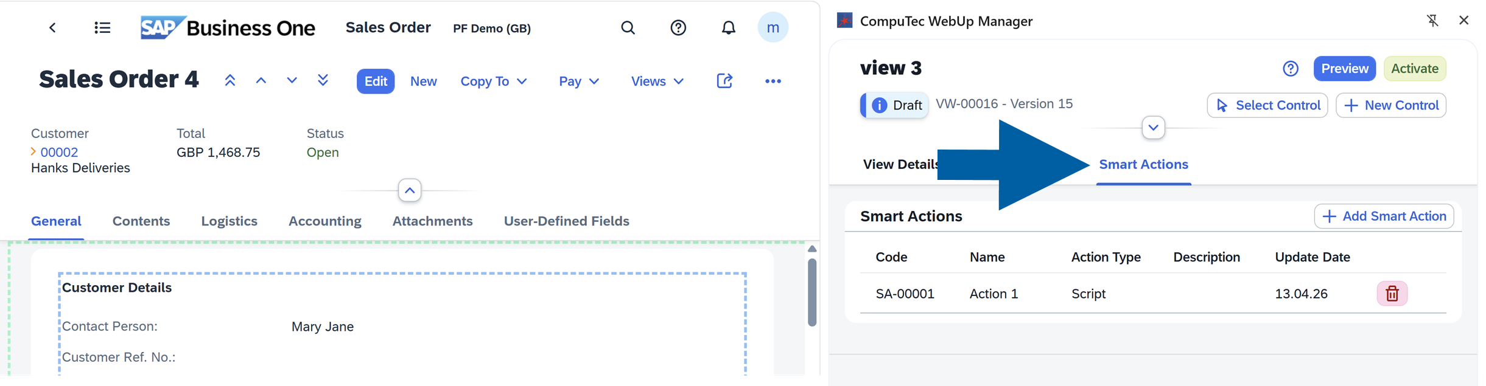This screenshot has width=1486, height=386.
Task: Collapse the sales order header section
Action: 410,191
